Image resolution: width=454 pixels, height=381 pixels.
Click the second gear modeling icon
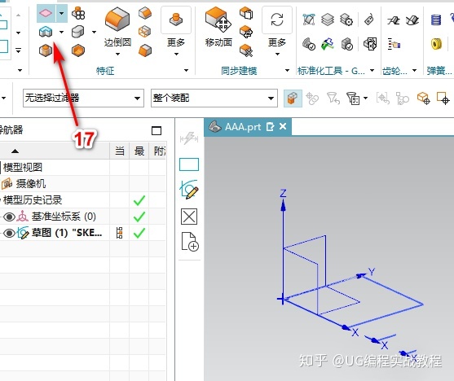click(412, 20)
